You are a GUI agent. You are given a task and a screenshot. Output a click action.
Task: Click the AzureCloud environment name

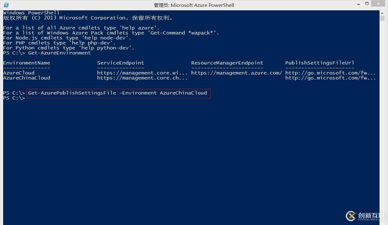coord(19,73)
